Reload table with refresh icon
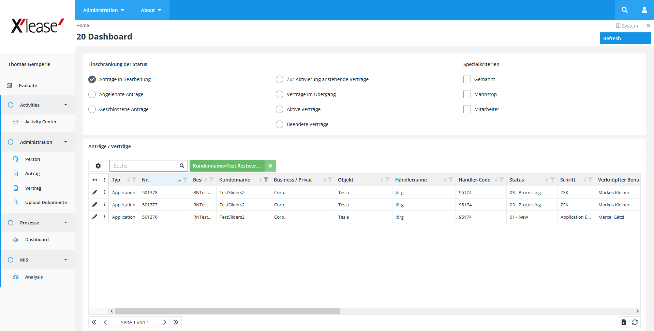 635,322
